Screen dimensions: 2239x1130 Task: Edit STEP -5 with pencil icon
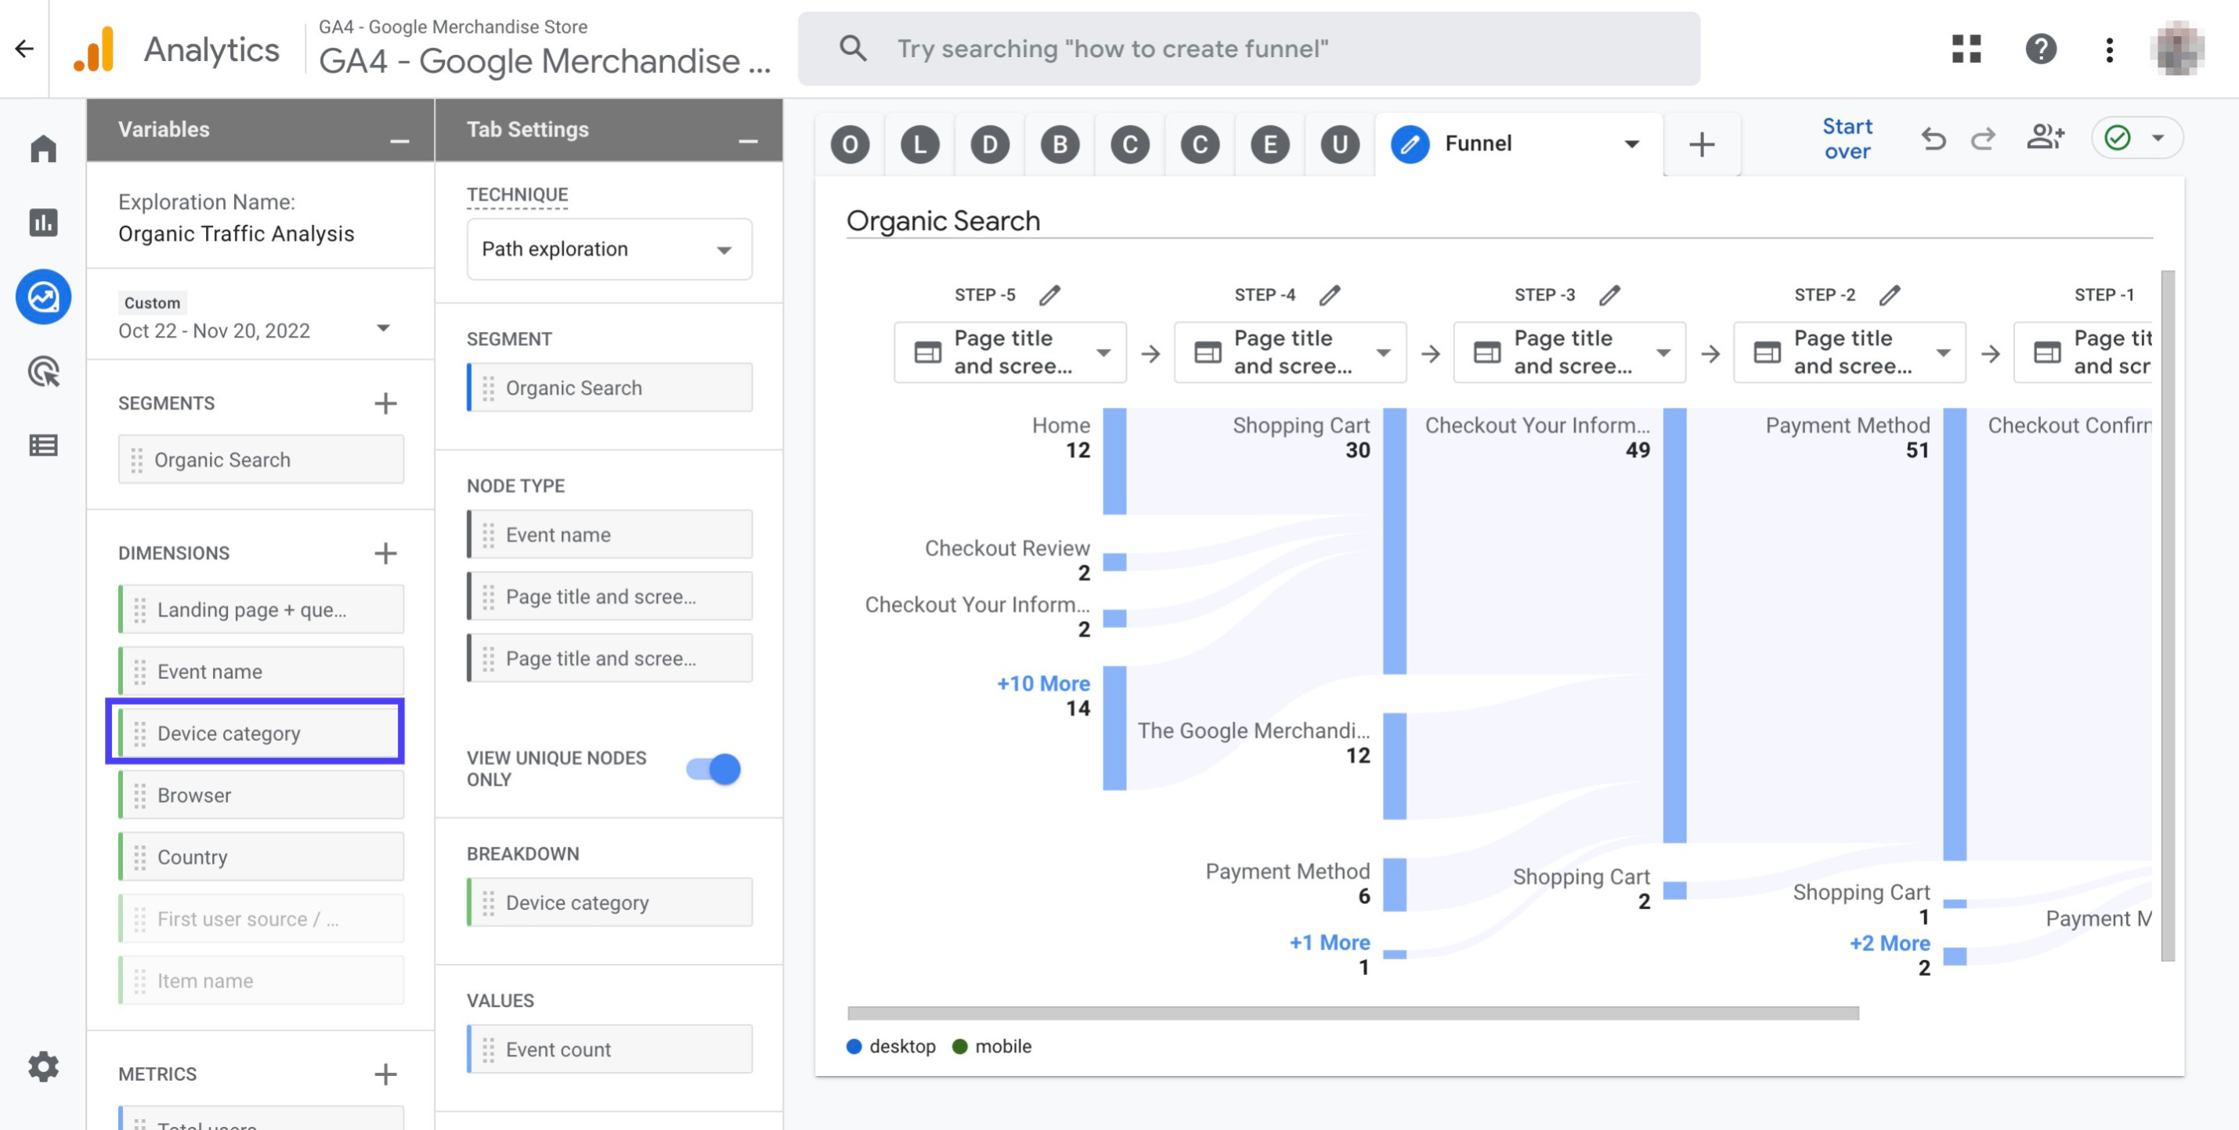[1050, 295]
